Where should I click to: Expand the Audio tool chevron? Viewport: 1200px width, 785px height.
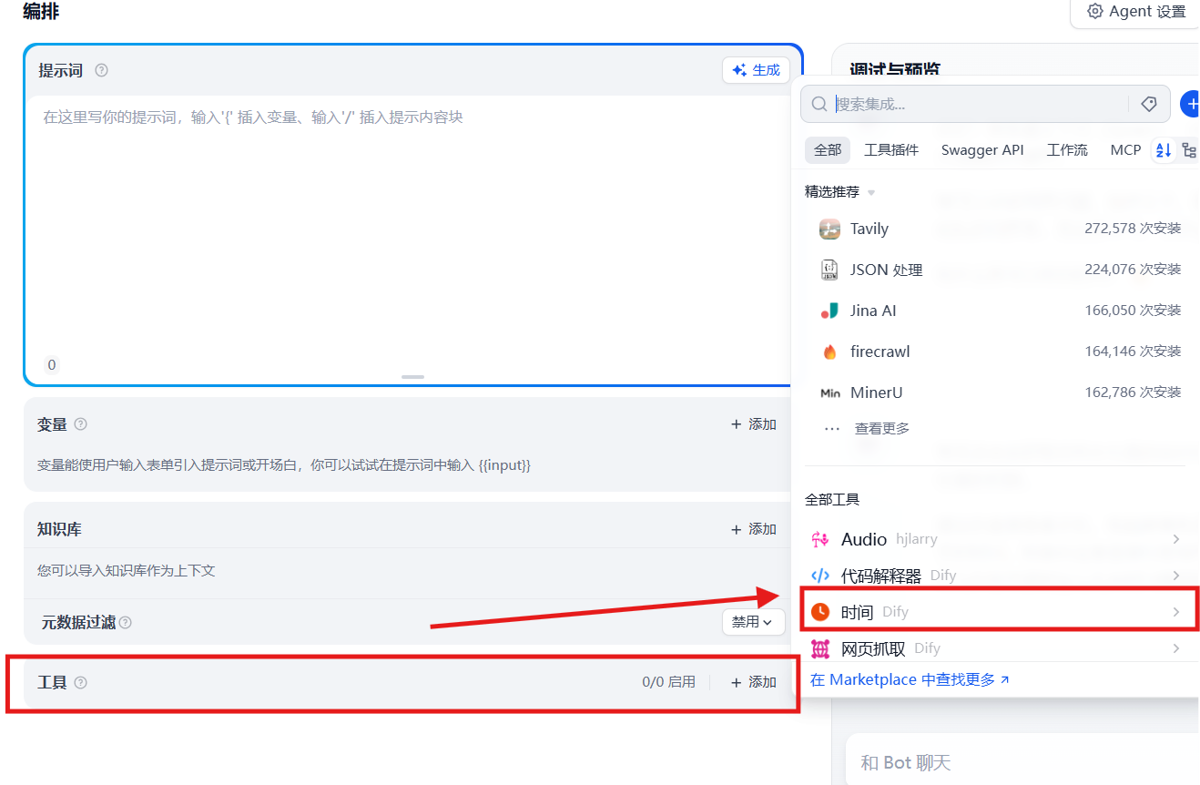pyautogui.click(x=1176, y=539)
